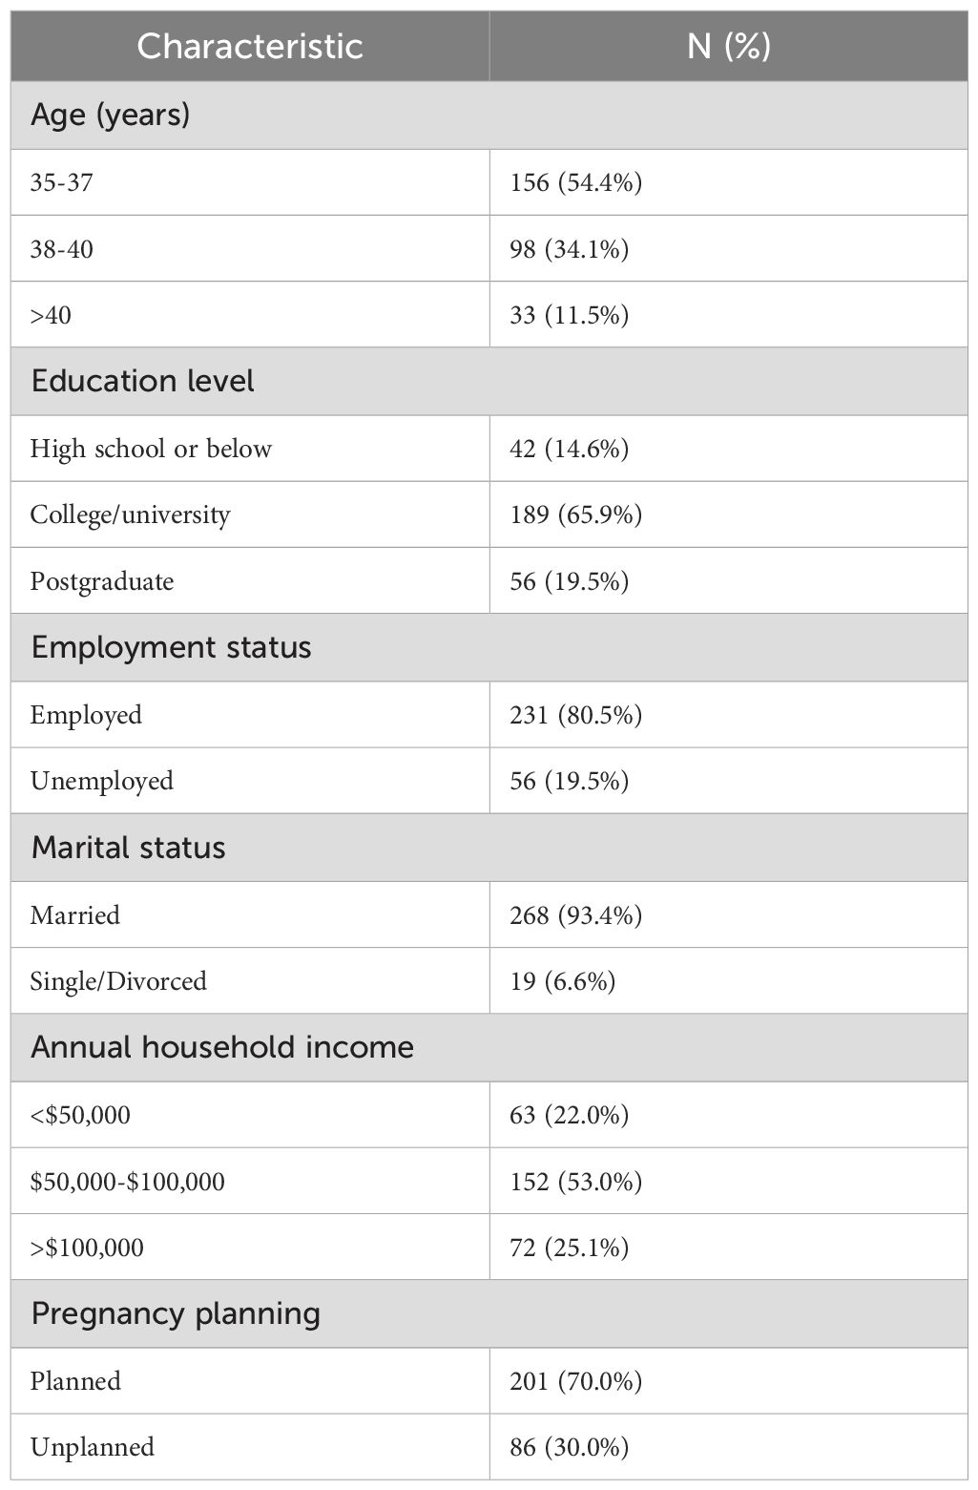Select the Education level section heading

point(142,382)
